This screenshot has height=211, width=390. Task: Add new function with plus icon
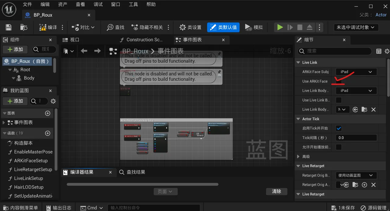(x=48, y=133)
